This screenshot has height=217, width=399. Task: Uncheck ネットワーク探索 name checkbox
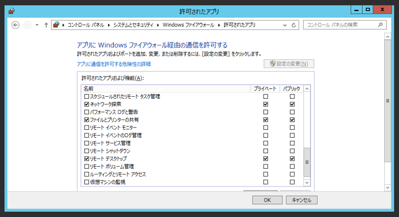[x=87, y=104]
